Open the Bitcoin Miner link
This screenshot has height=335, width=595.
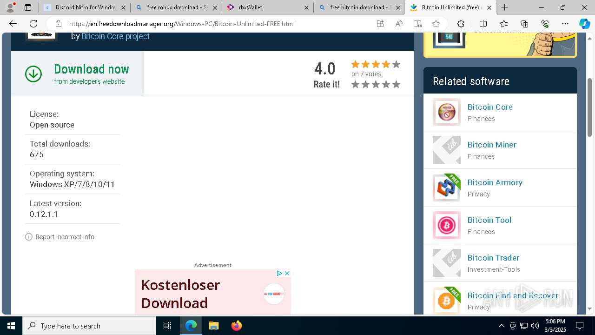(492, 145)
